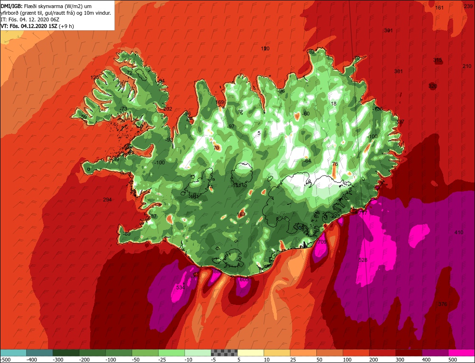Click the purple swatch between 400 and 500
Viewport: 475px width, 363px height.
coord(435,353)
